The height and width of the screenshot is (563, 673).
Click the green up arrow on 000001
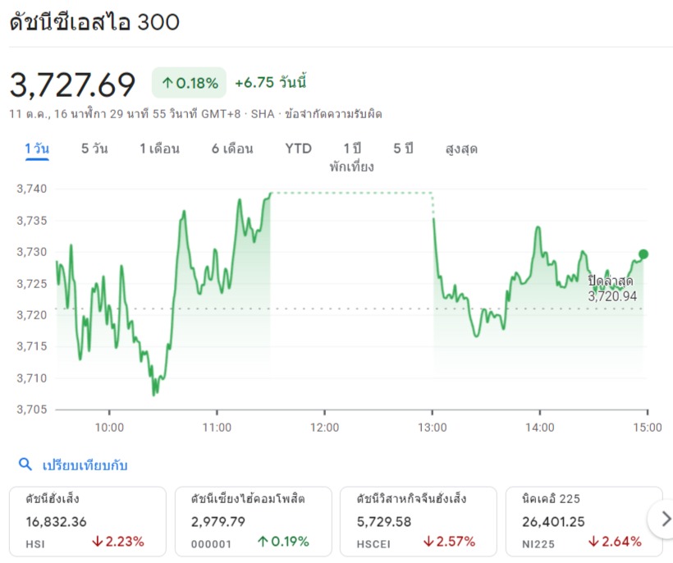pyautogui.click(x=263, y=542)
